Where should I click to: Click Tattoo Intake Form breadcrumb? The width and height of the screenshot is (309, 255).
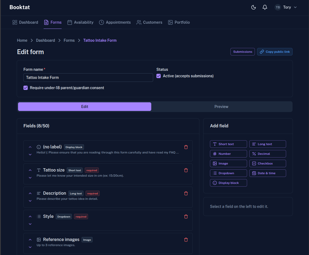(100, 40)
